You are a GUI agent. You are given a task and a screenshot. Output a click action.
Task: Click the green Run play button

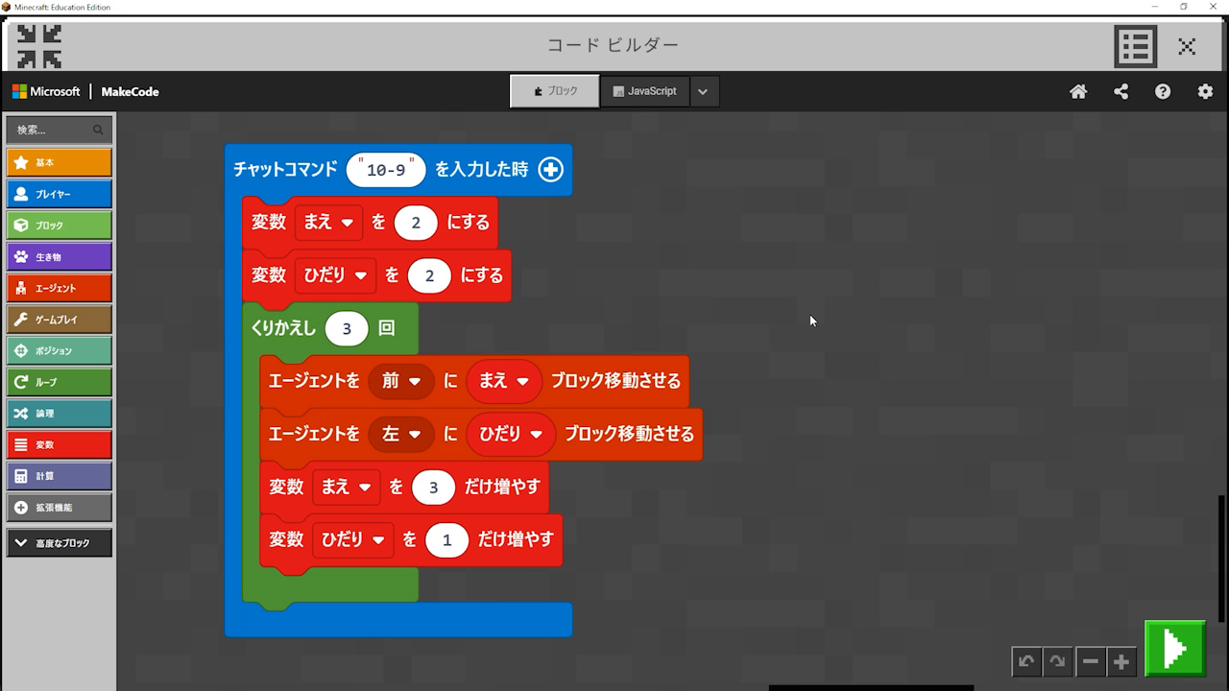[1174, 649]
